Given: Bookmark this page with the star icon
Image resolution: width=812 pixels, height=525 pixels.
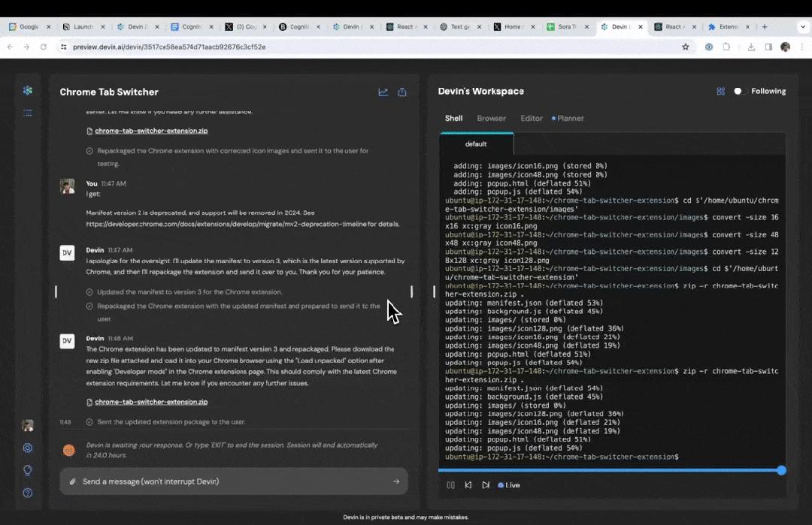Looking at the screenshot, I should 686,47.
